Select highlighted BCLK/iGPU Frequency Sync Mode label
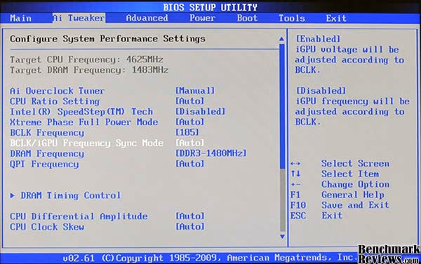The image size is (421, 264). pos(87,143)
